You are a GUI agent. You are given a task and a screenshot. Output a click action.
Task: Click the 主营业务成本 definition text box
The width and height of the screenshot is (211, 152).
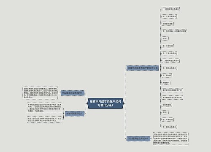(40, 93)
